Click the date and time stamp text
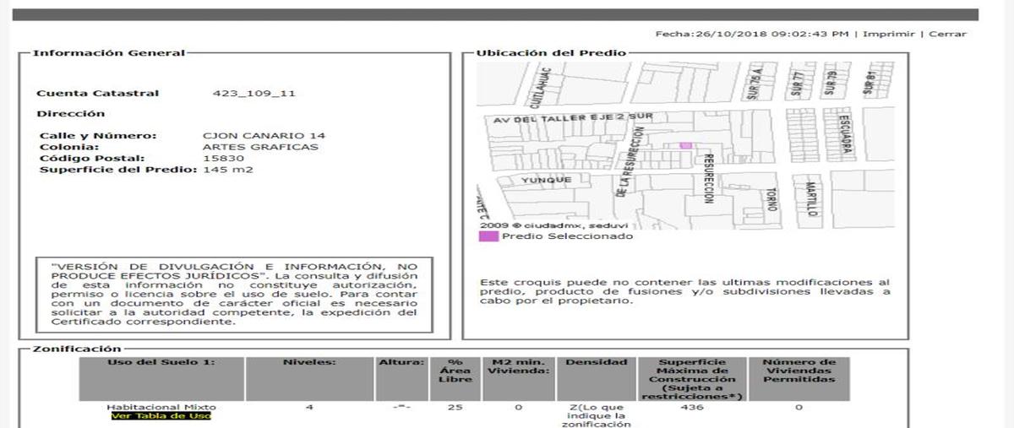Screen dimensions: 1014x428 [x=752, y=34]
